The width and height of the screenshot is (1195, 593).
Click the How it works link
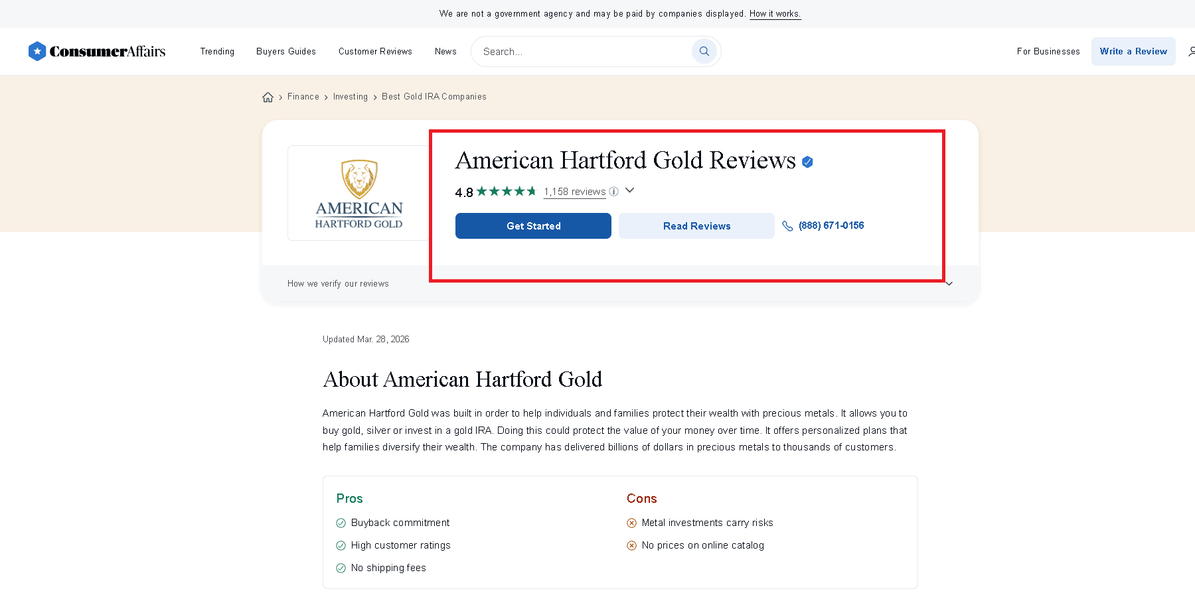[x=775, y=13]
